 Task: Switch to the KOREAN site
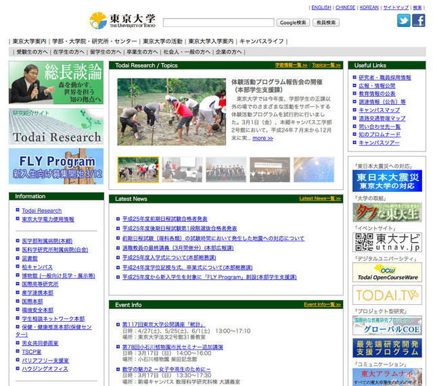point(369,7)
